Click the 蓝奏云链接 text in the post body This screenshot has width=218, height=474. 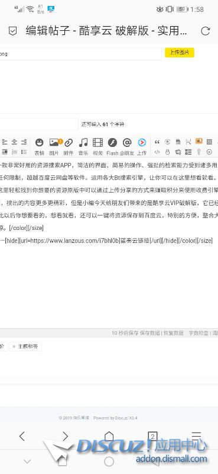click(135, 241)
